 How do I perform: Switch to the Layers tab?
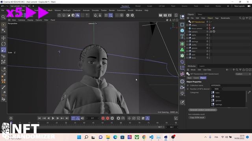coord(202,66)
